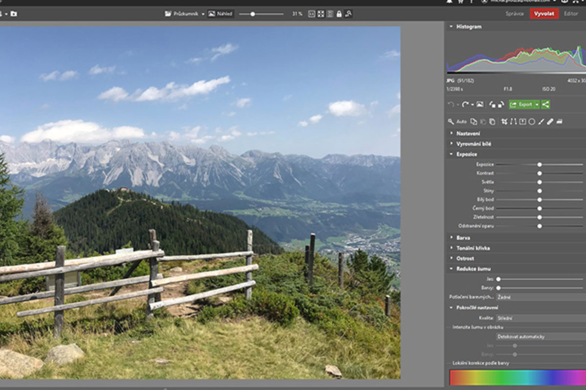Click the green Export button
This screenshot has height=390, width=586.
[x=522, y=104]
